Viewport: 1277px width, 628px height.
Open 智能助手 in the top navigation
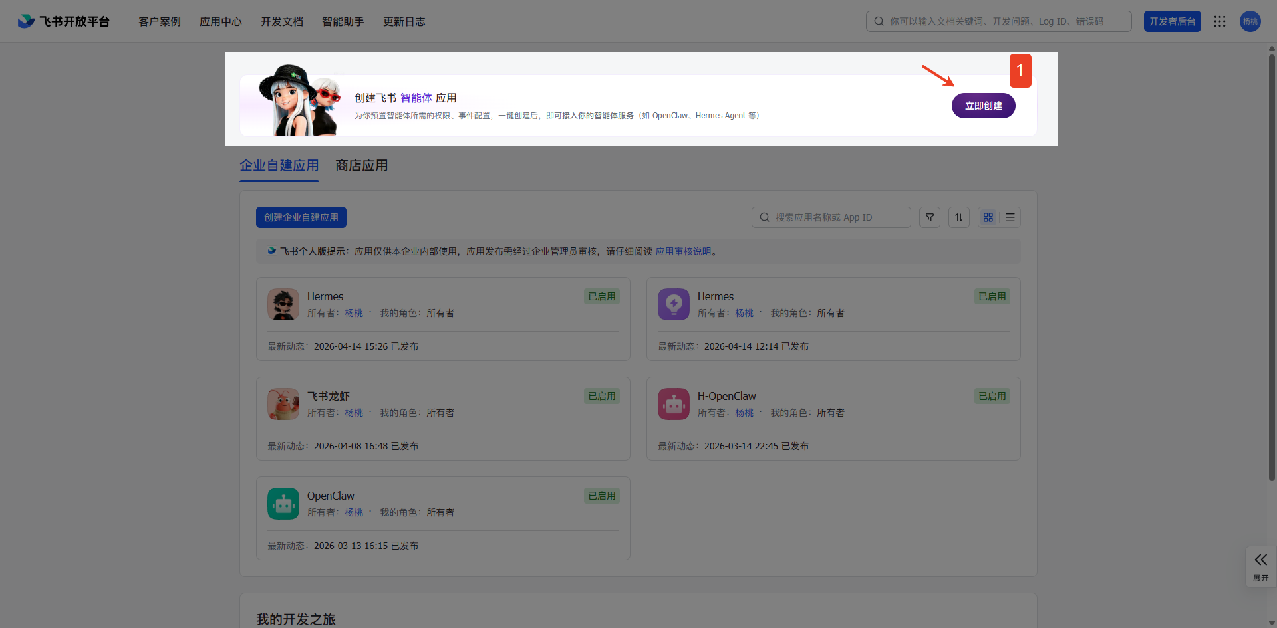pos(343,21)
